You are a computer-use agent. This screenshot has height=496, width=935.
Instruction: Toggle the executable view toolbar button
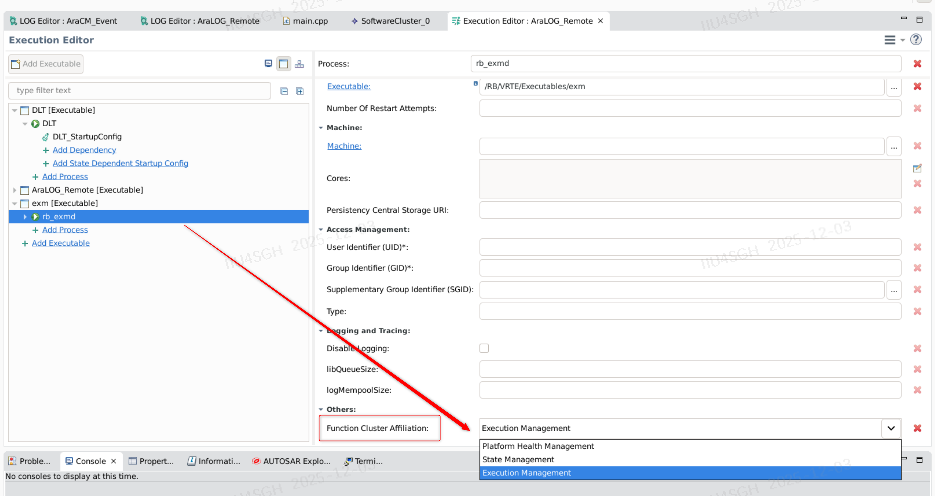(283, 64)
